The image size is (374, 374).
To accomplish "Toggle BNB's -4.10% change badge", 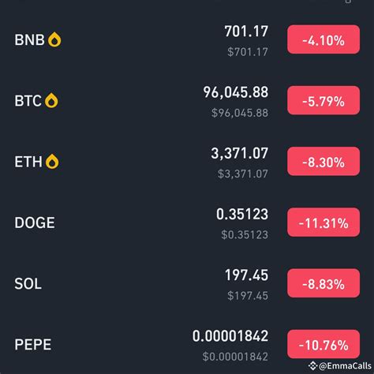I will [x=324, y=39].
